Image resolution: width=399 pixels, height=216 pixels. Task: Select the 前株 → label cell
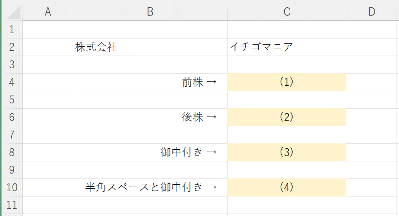pos(150,82)
